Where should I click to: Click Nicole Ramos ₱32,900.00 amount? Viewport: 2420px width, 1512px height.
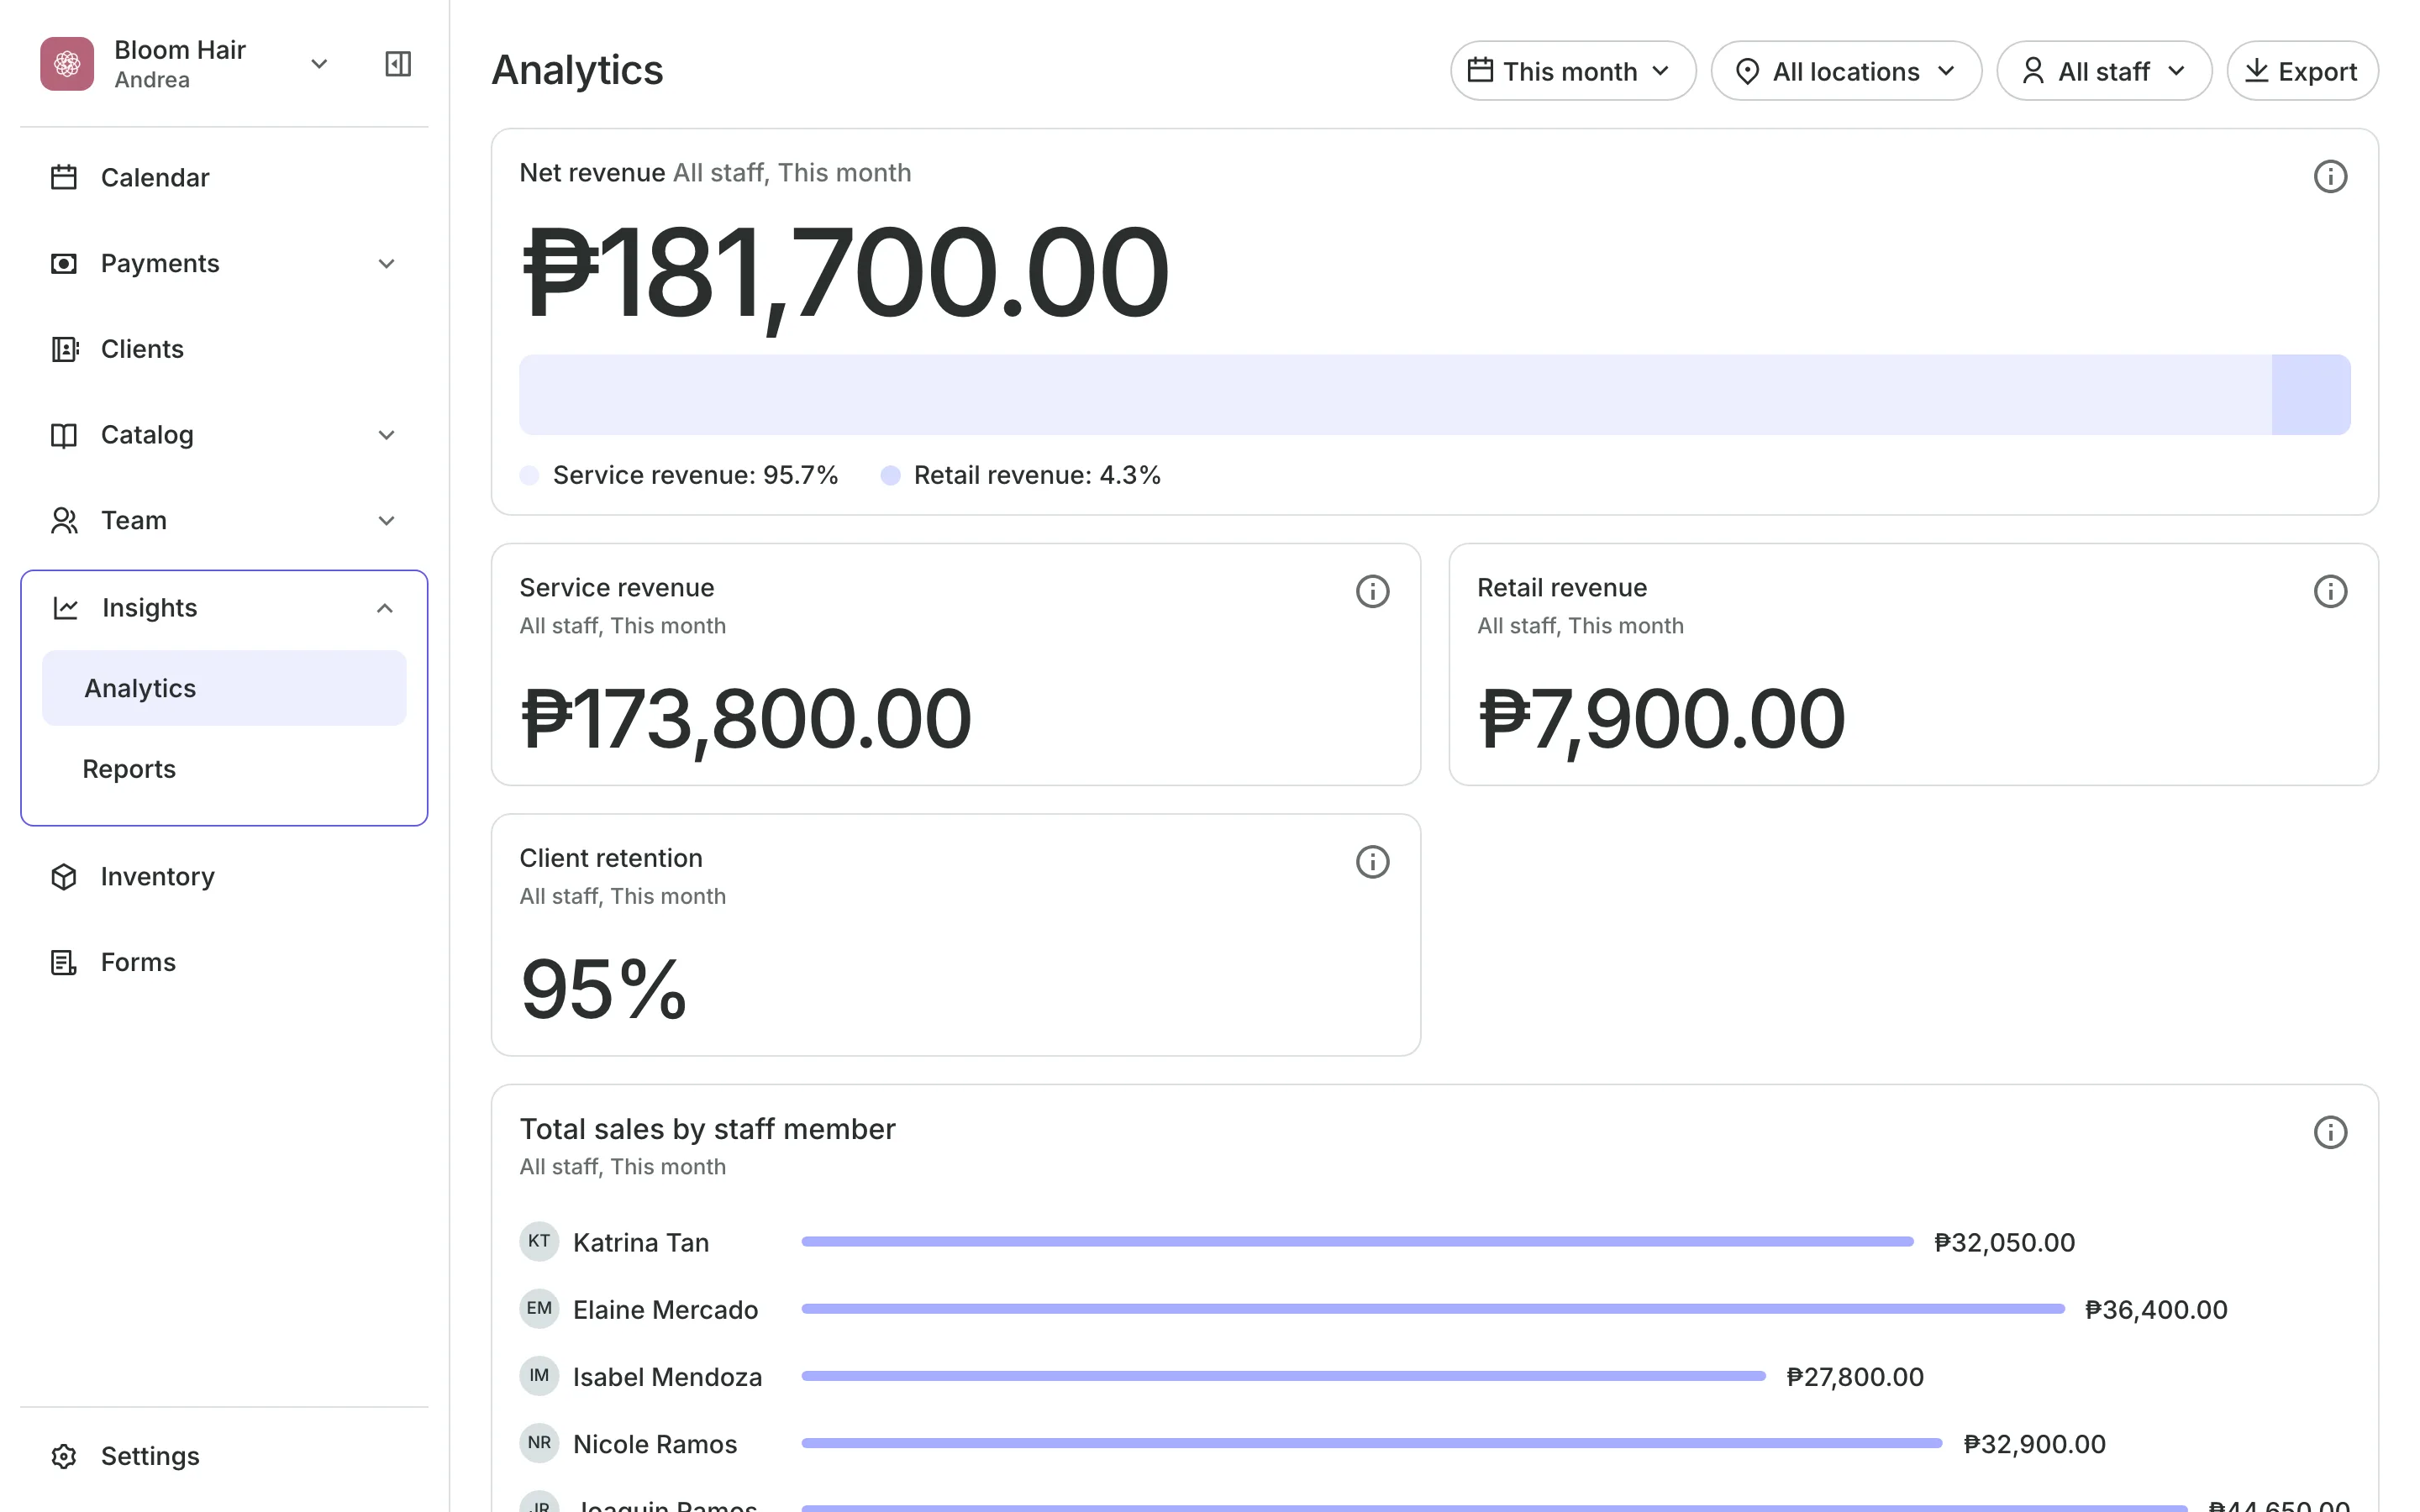click(2034, 1444)
